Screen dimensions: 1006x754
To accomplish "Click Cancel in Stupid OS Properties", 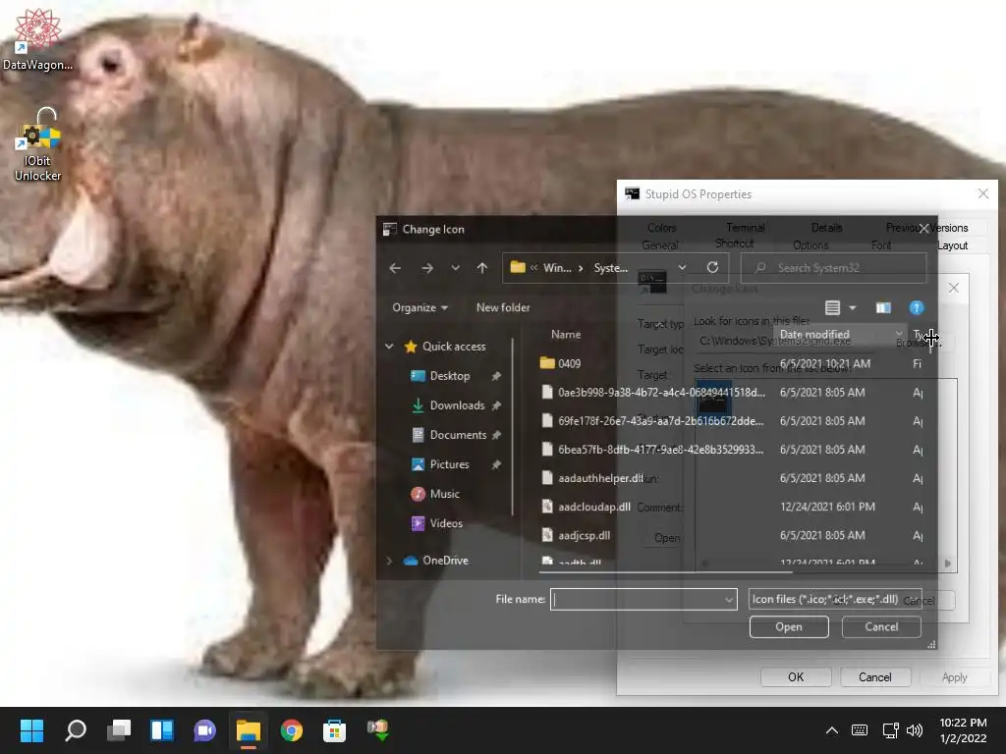I will pos(875,677).
